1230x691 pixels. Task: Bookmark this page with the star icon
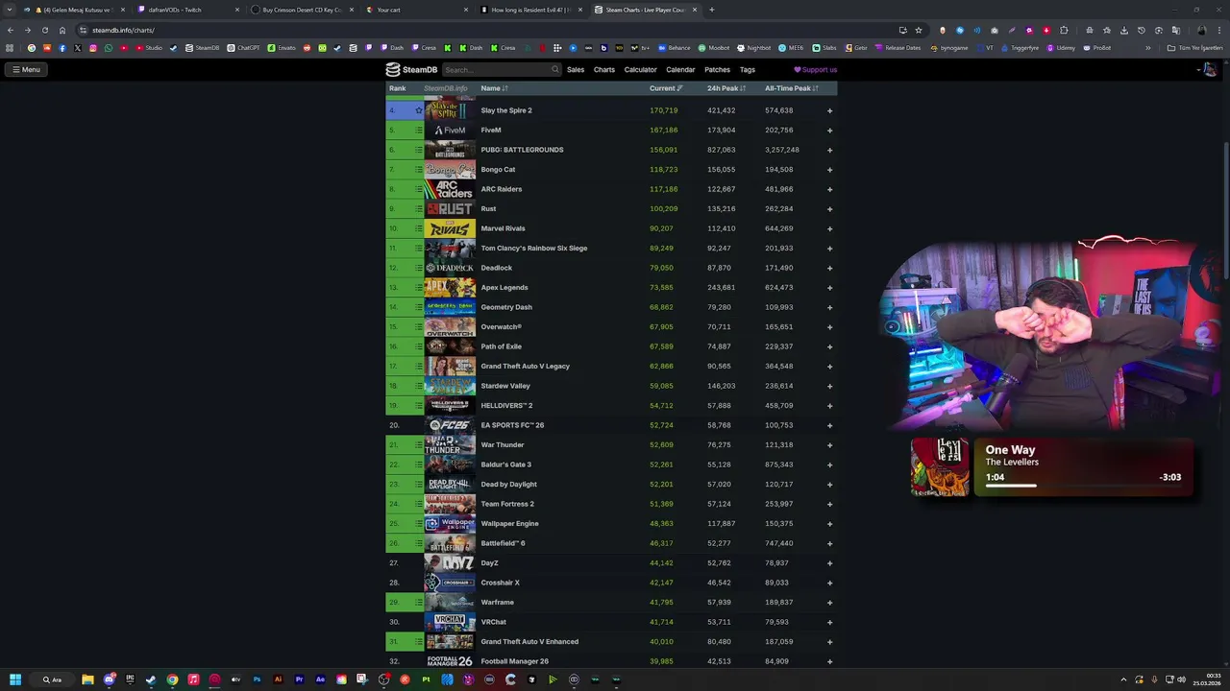(x=918, y=30)
